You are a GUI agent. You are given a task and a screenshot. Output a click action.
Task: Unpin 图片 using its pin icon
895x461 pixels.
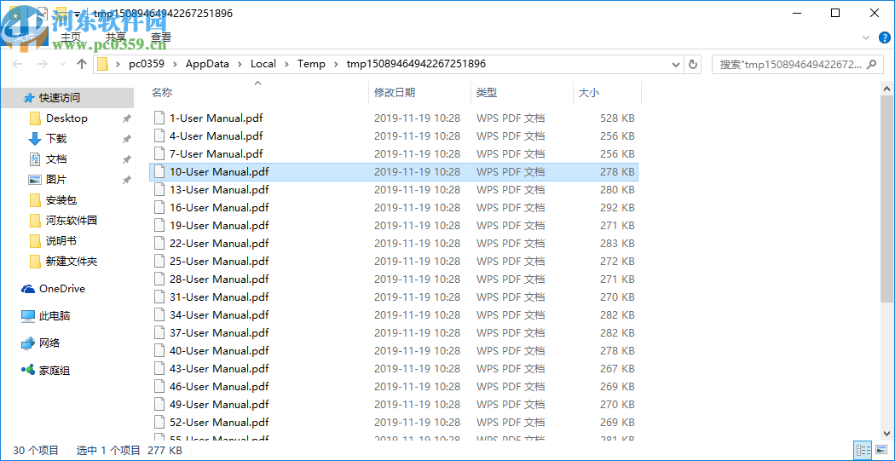(127, 181)
